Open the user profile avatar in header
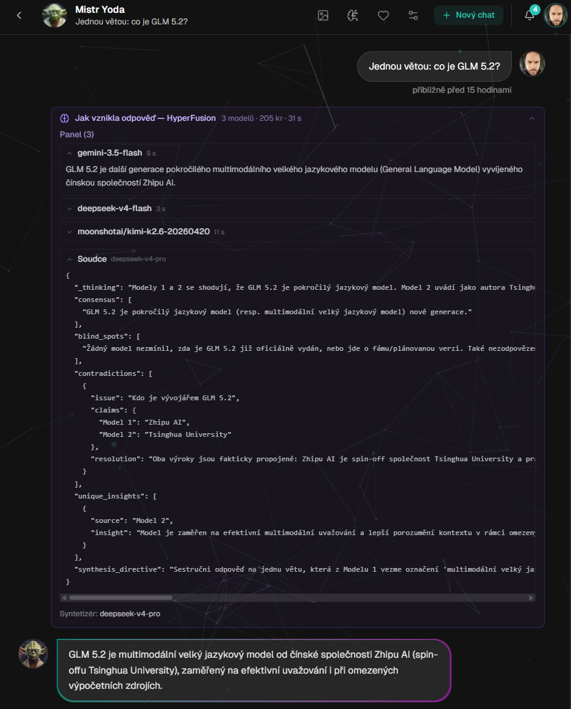 tap(555, 15)
